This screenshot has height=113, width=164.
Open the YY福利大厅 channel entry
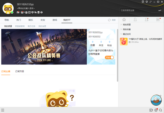click(141, 41)
